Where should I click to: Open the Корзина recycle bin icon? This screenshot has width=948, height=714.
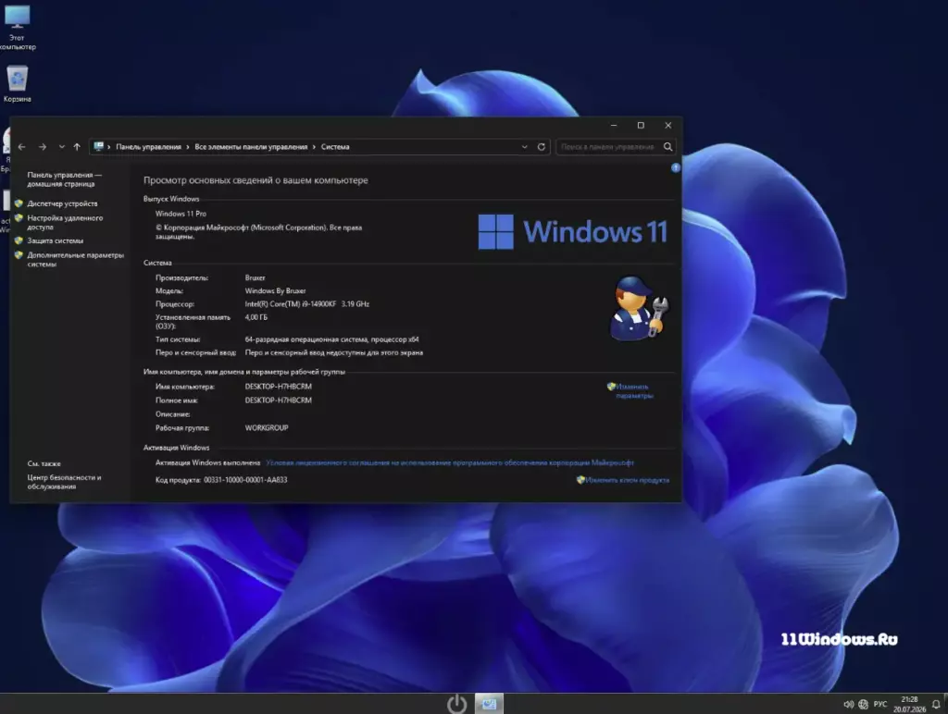[17, 84]
